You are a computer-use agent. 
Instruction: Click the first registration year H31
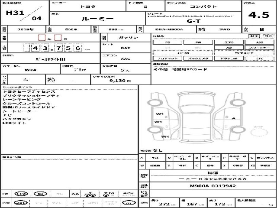pyautogui.click(x=15, y=13)
